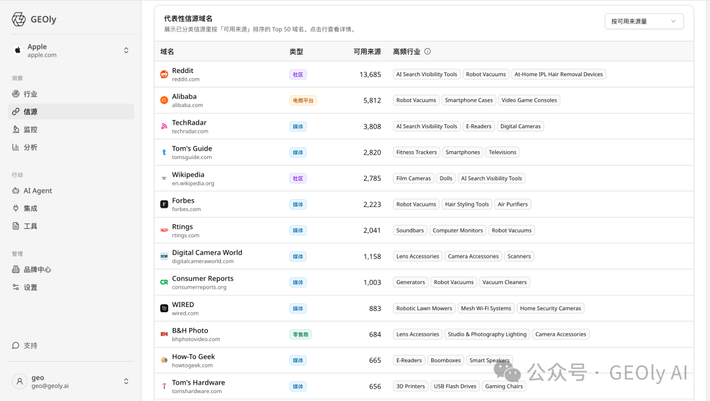
Task: Click At-Home IPL Hair Removal Devices tag
Action: (x=558, y=74)
